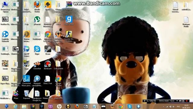Open the 7z item in the taskbar
This screenshot has height=109, width=193.
[x=86, y=106]
